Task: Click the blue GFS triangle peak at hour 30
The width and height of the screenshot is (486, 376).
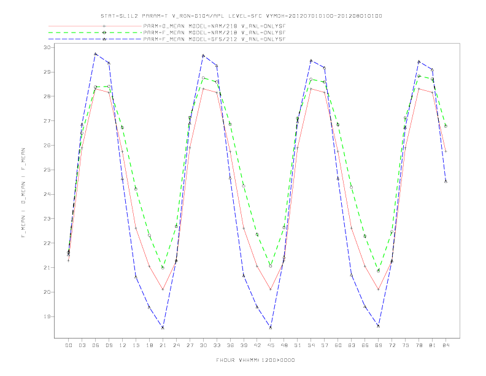Action: coord(203,55)
